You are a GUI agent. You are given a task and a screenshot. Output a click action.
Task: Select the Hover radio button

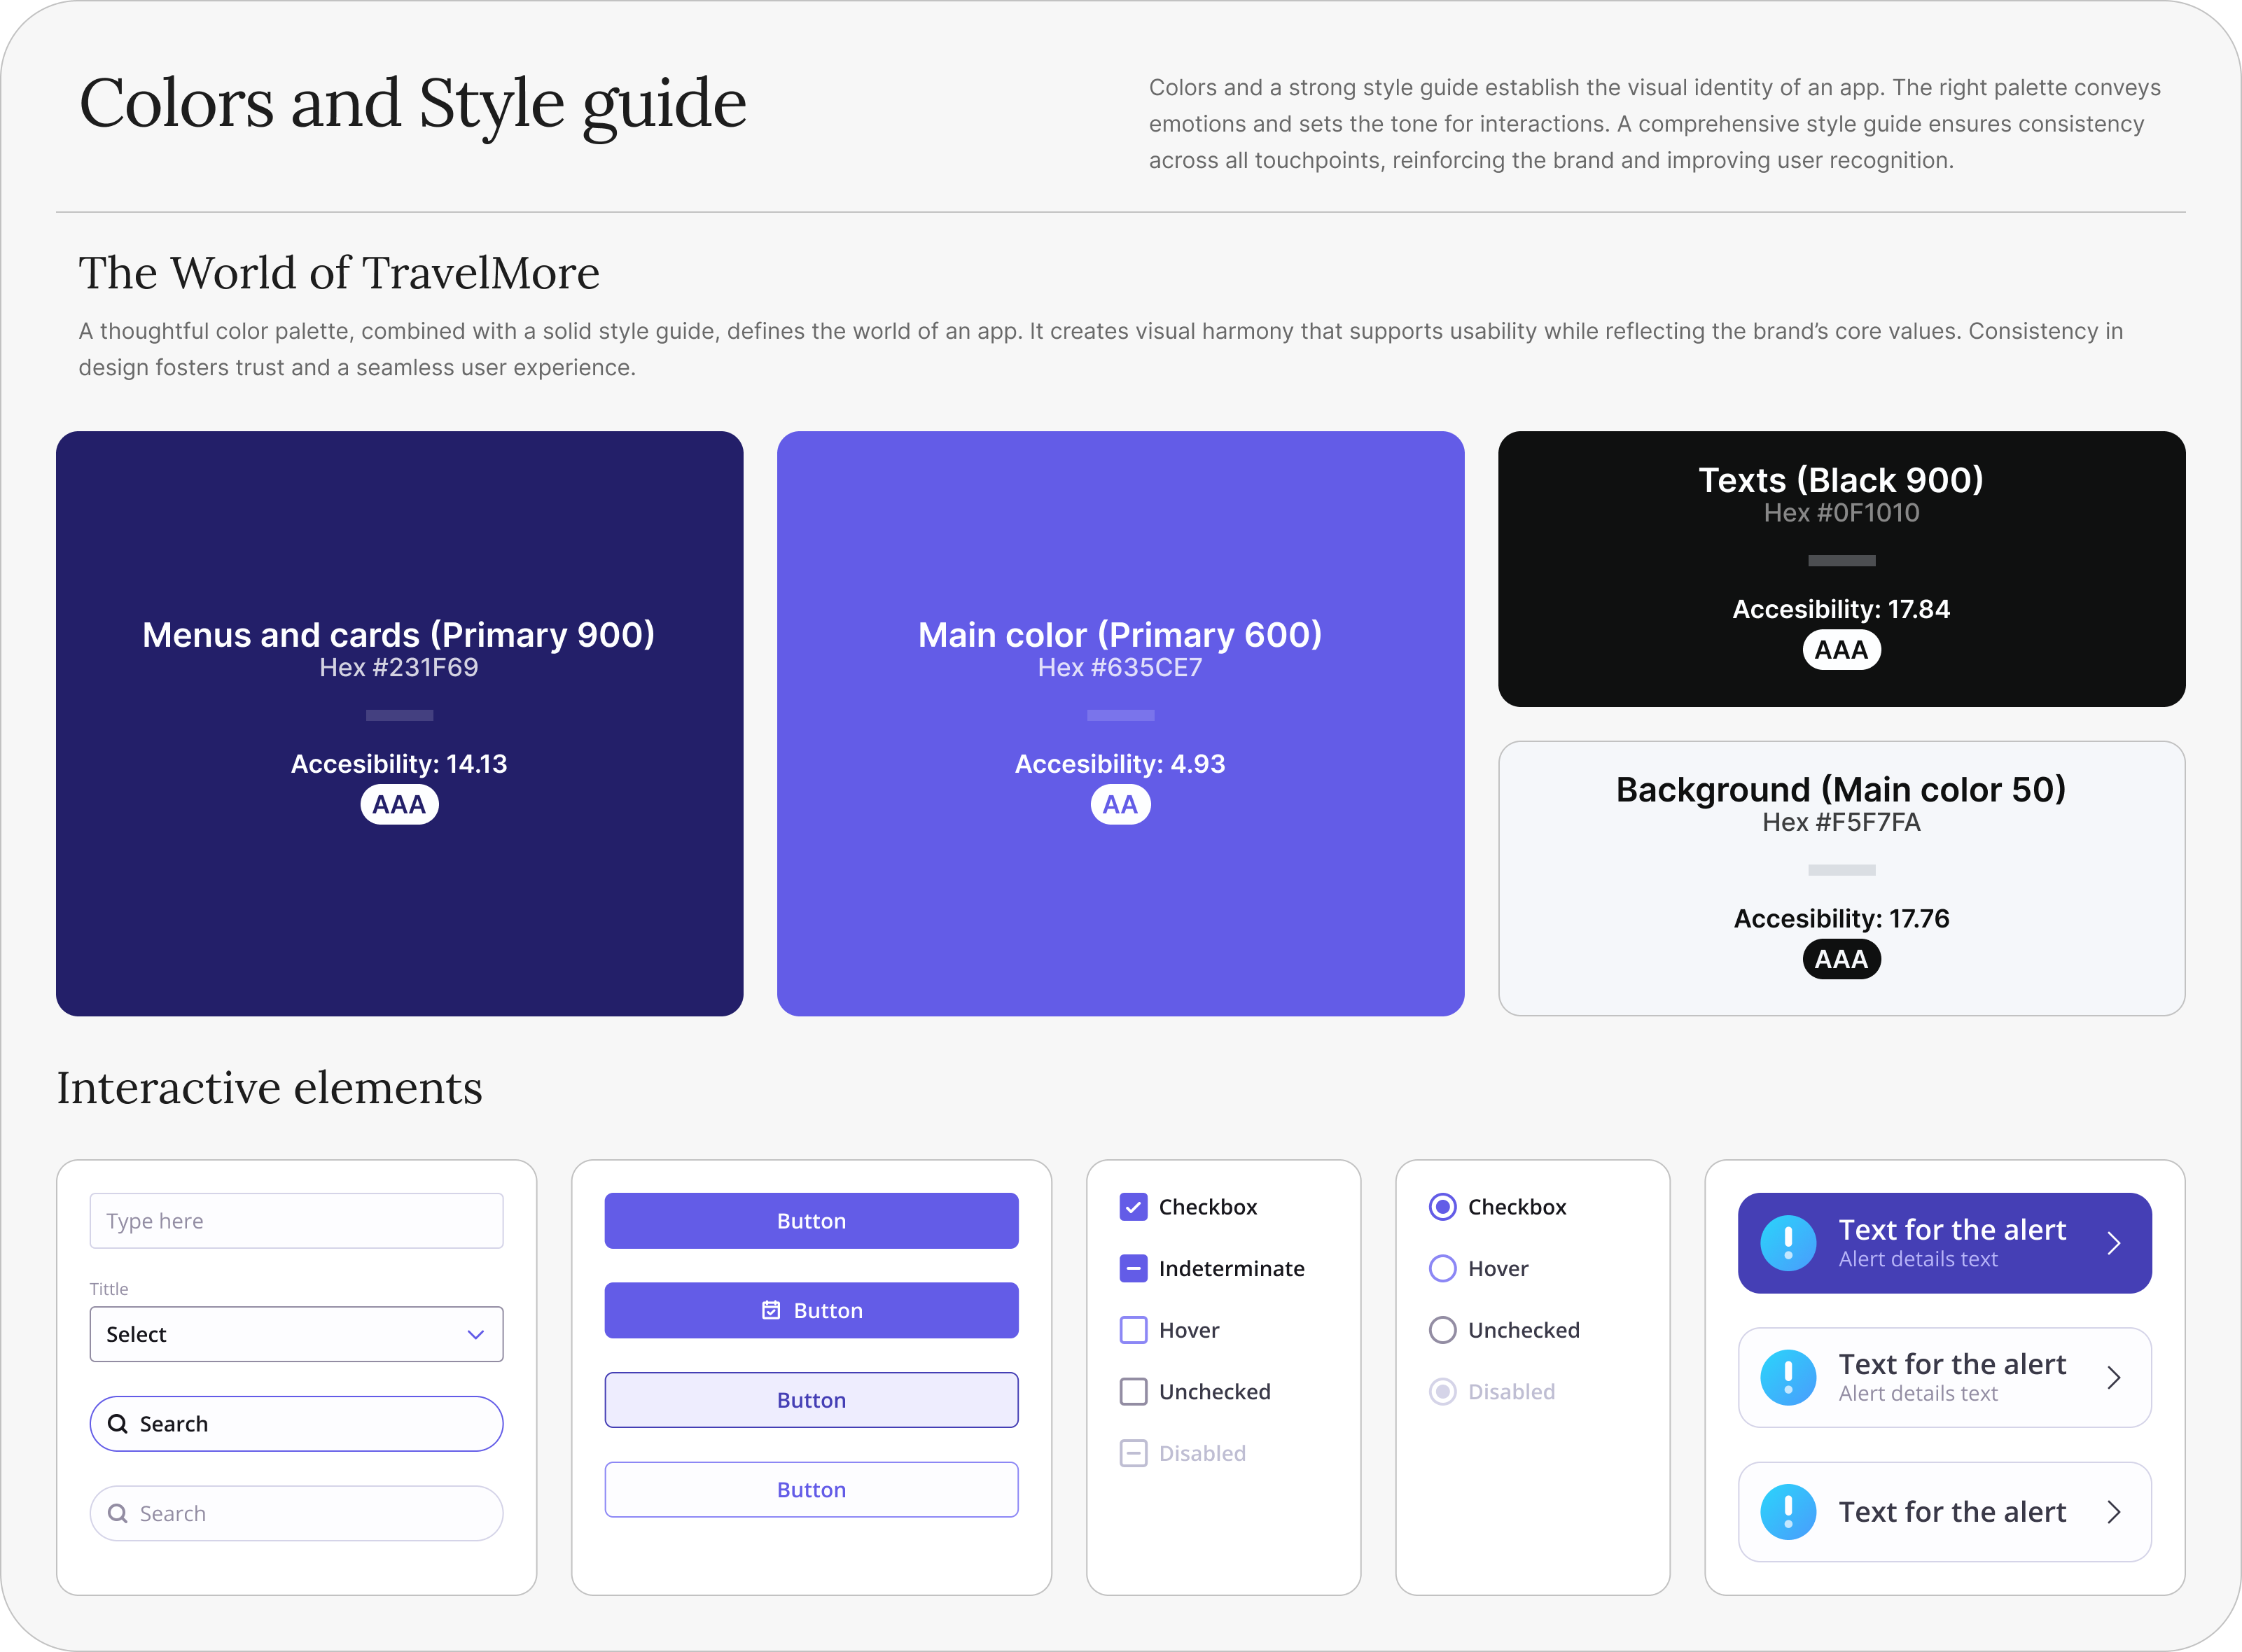(x=1442, y=1269)
